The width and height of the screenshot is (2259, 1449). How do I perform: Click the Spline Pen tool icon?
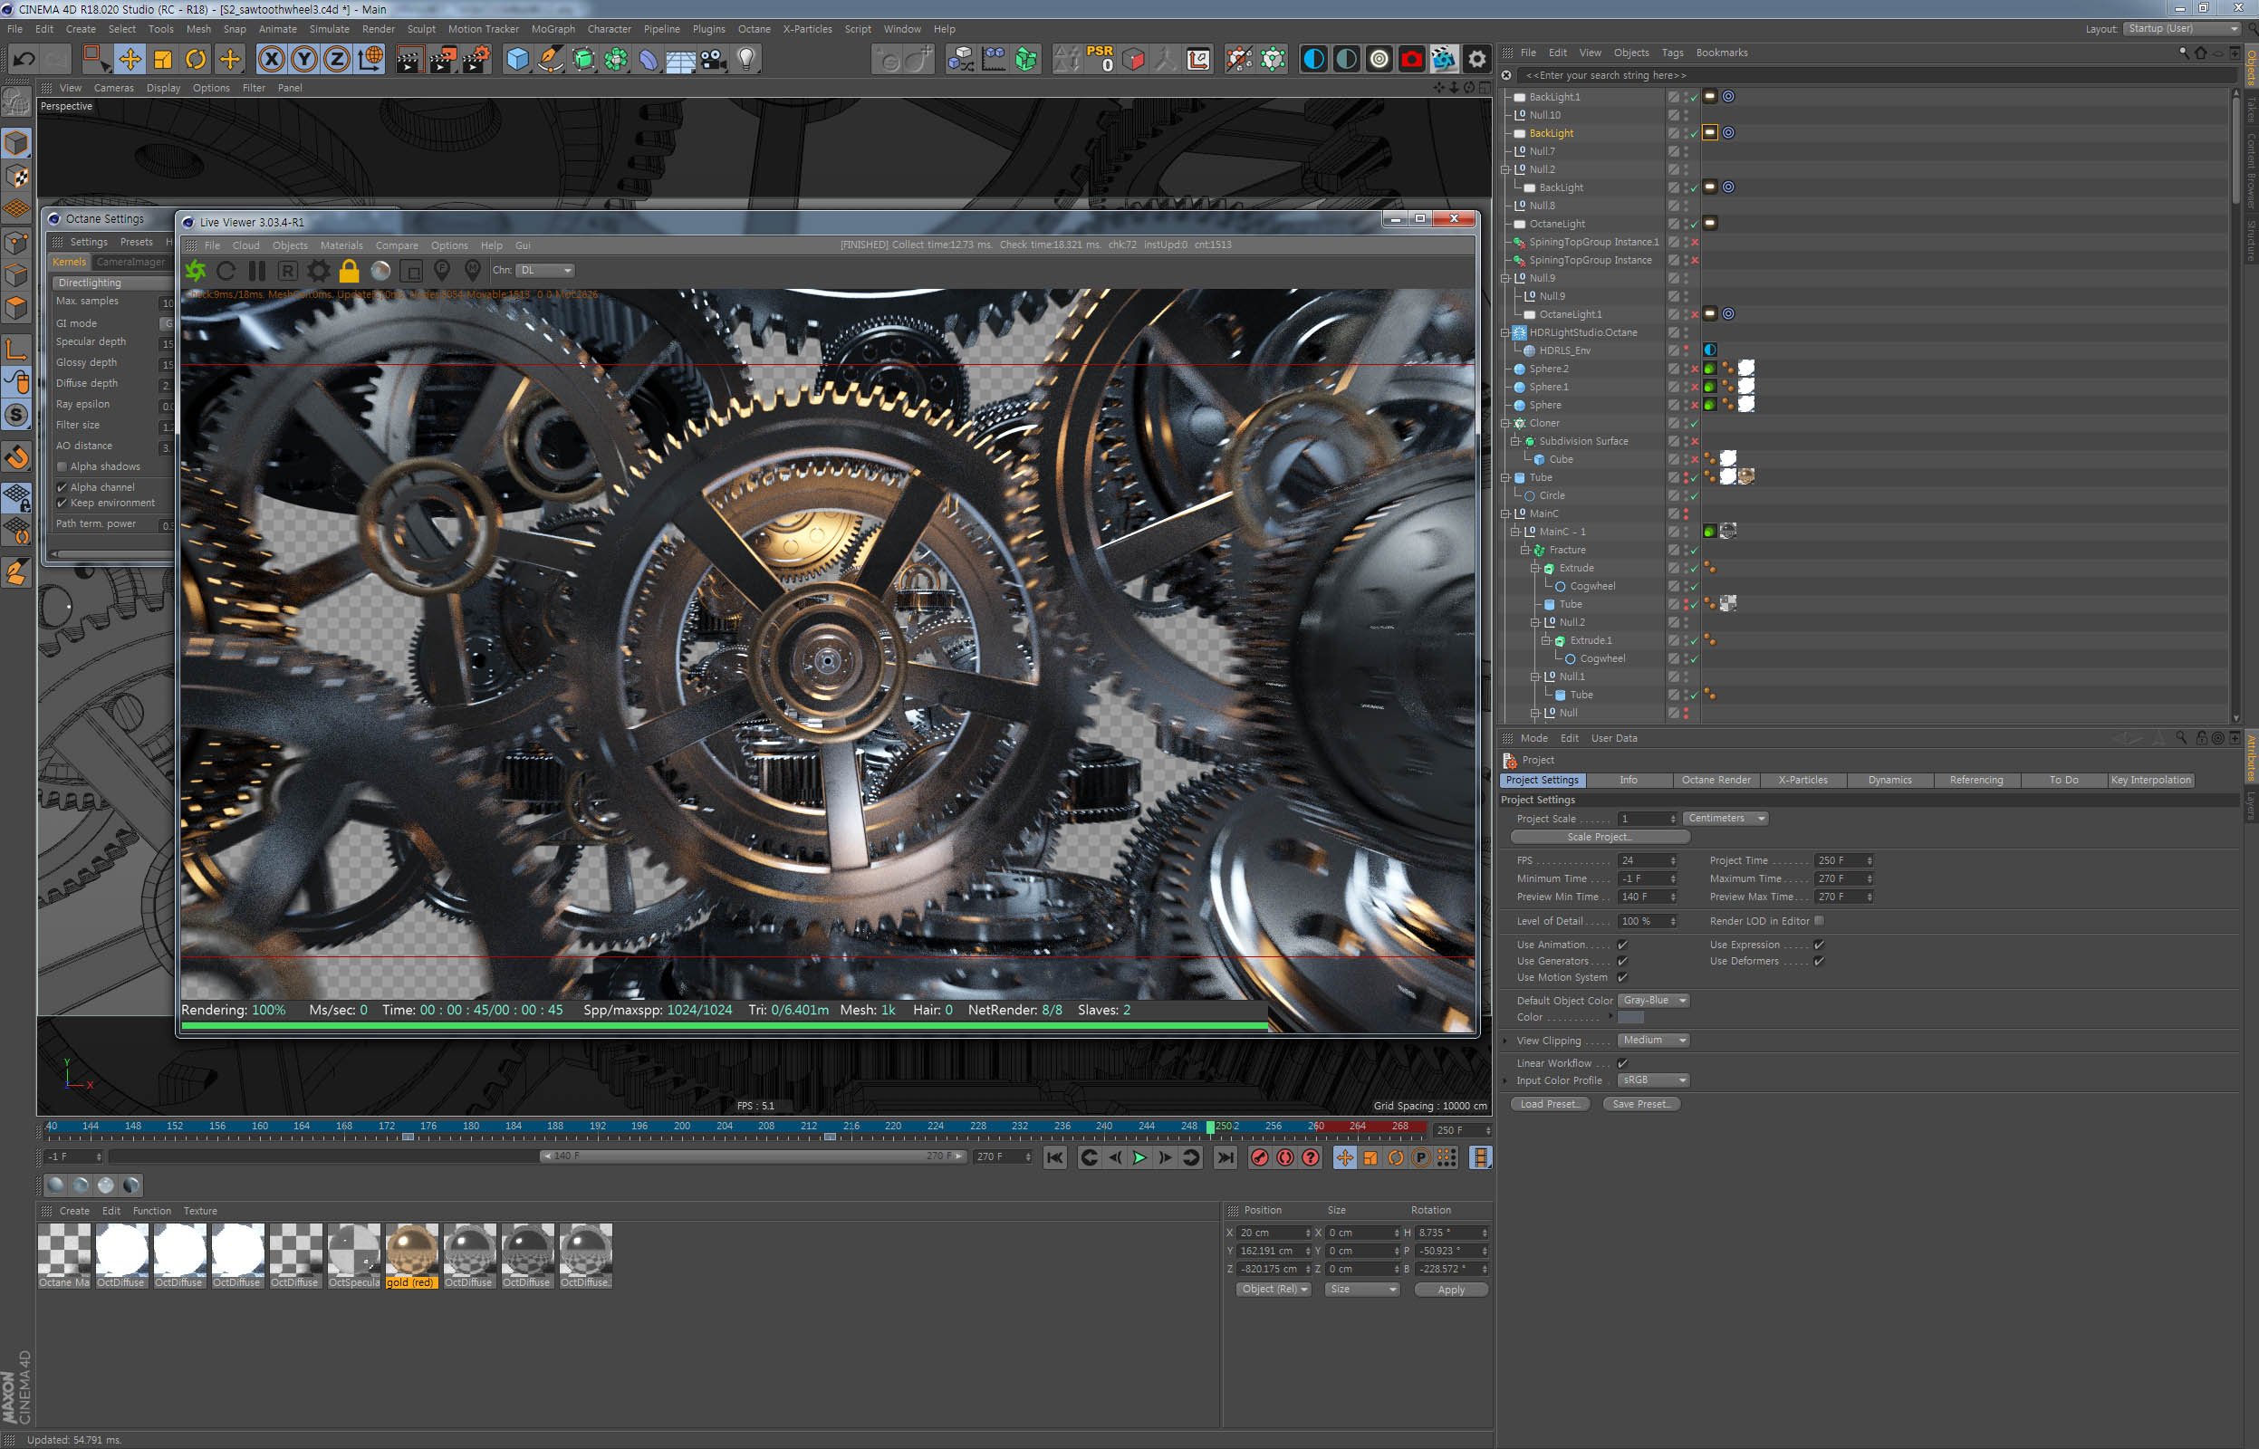click(551, 59)
